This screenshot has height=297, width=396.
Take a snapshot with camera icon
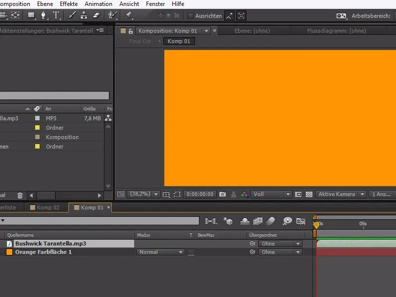click(x=222, y=194)
